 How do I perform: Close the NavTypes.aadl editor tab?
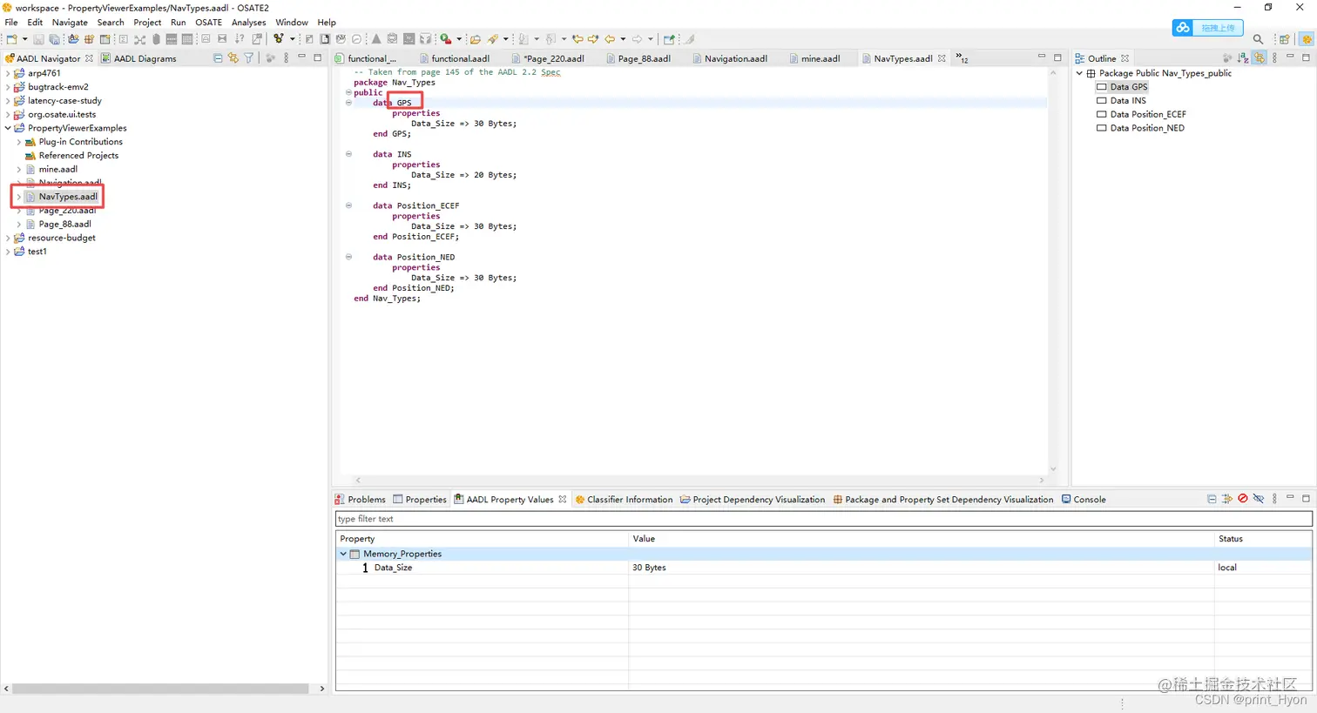[x=942, y=58]
